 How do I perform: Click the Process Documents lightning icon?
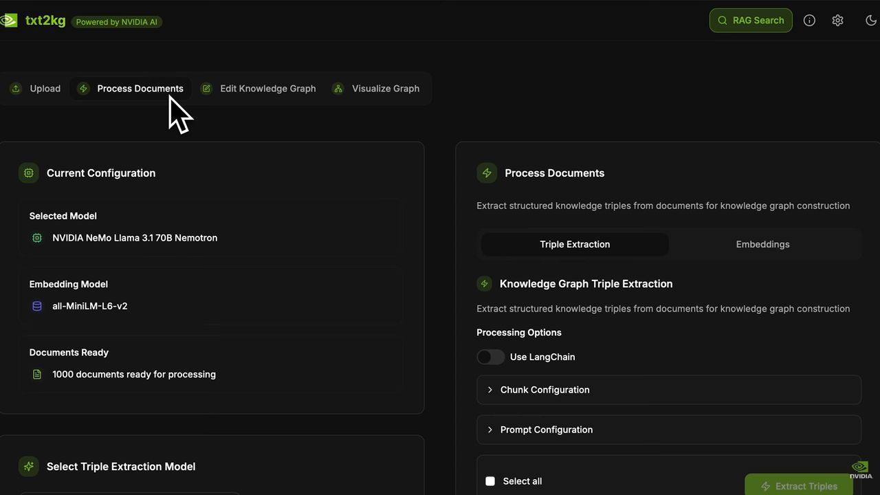point(487,173)
